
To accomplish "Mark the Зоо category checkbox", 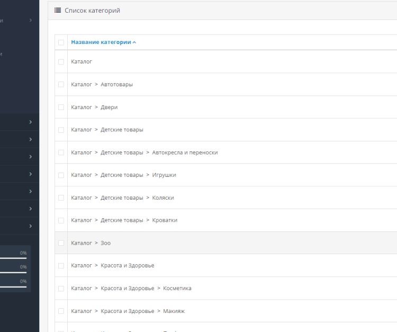I will coord(61,243).
